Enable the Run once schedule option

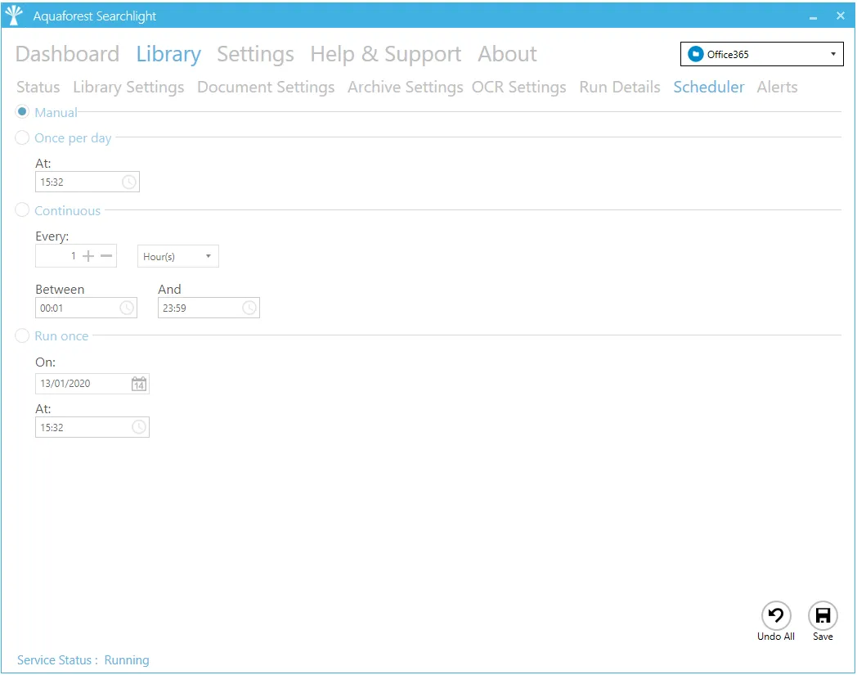point(23,336)
